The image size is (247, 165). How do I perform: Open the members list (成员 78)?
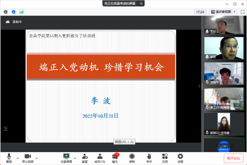pyautogui.click(x=100, y=158)
